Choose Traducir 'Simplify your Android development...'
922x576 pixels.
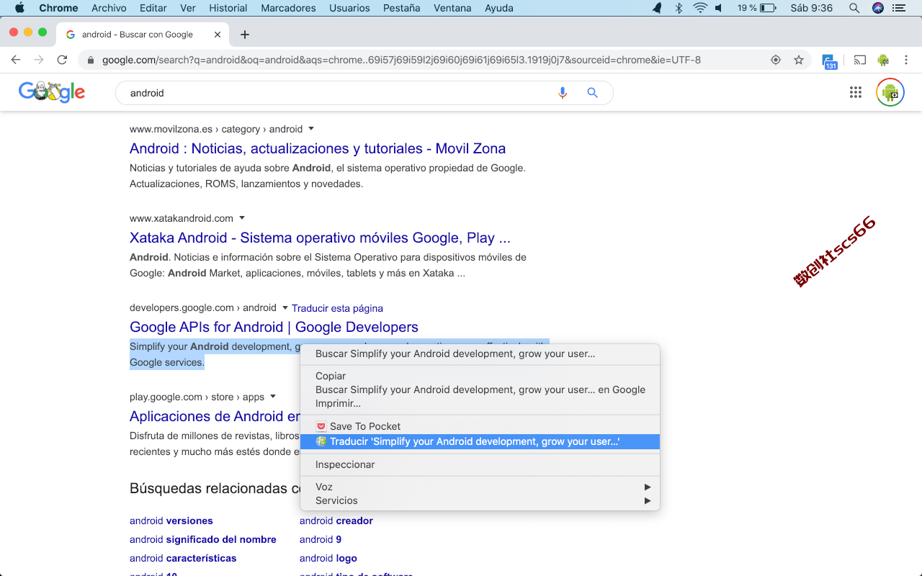(480, 441)
